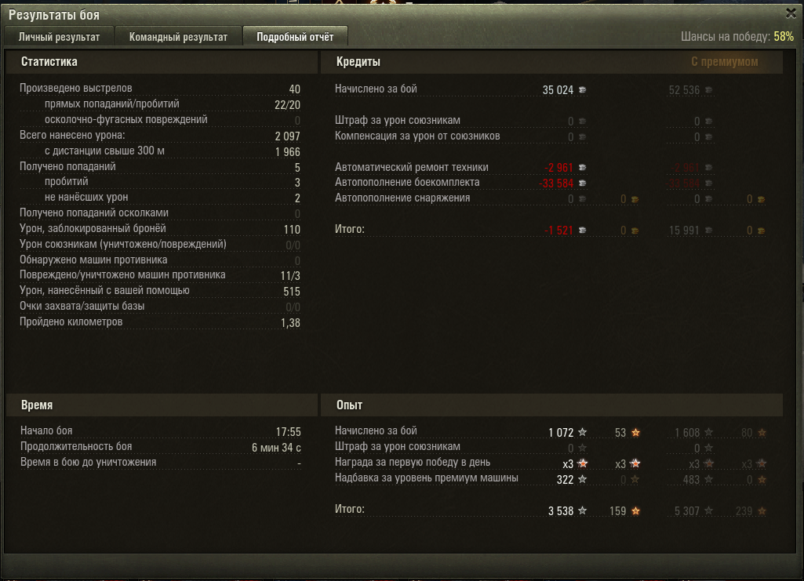Close the Результаты боя window
The height and width of the screenshot is (581, 804).
coord(791,13)
